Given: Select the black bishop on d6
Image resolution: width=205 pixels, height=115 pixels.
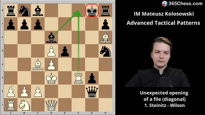Looking at the screenshot, I should click(51, 38).
